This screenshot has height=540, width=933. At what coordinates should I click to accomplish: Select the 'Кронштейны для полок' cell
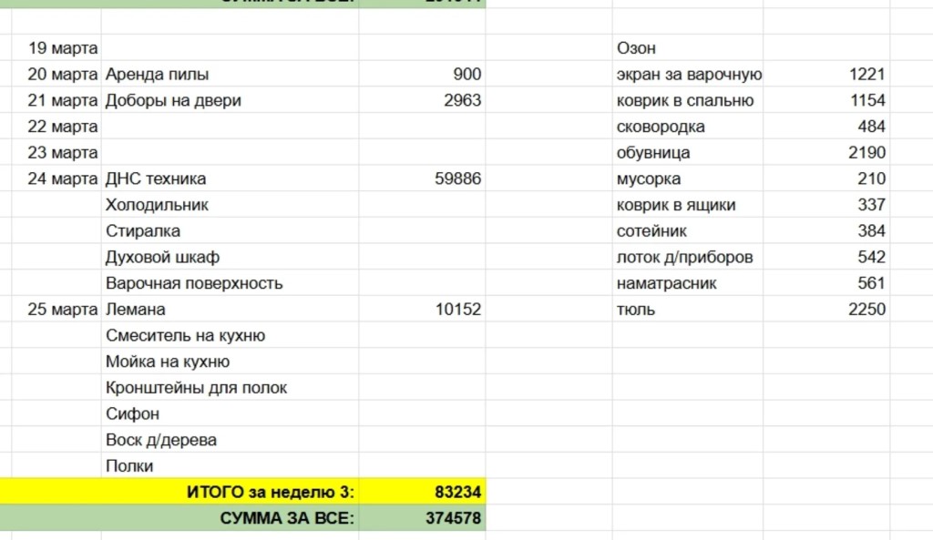click(196, 388)
